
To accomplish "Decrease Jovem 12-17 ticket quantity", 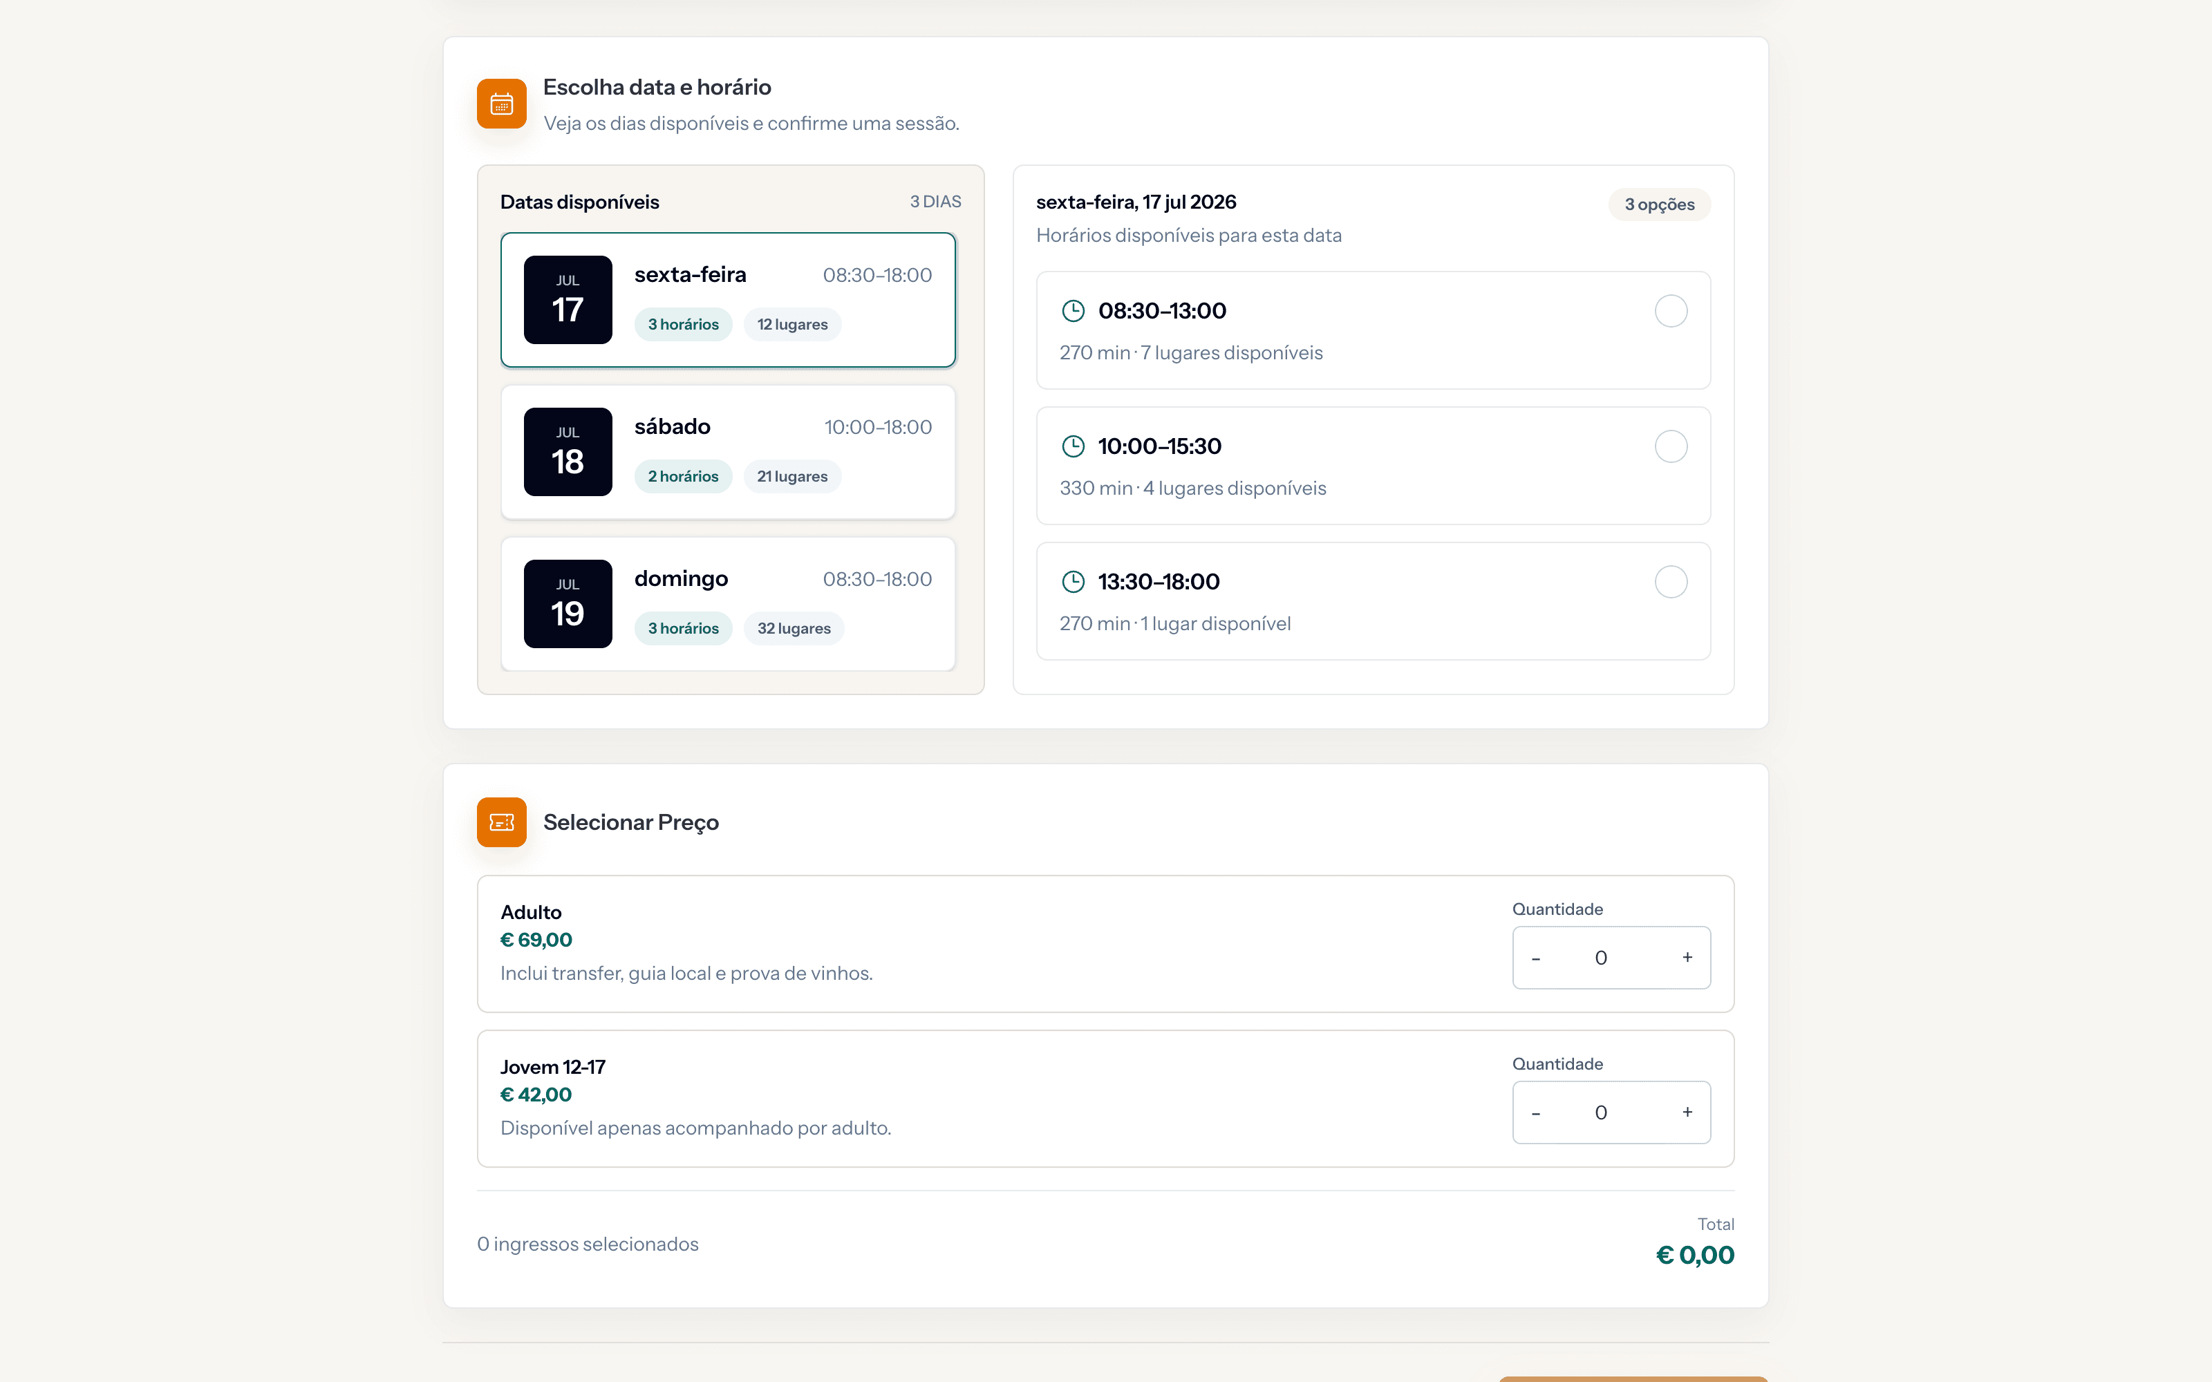I will 1535,1113.
